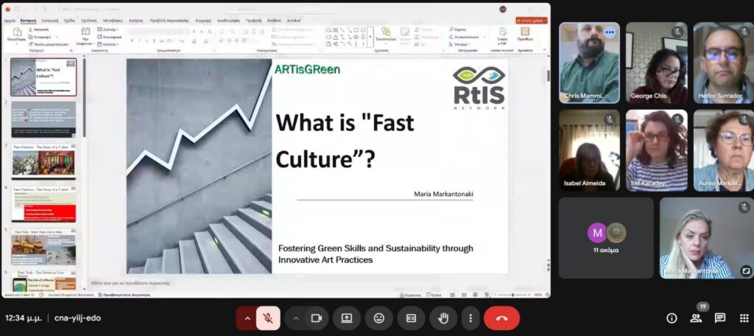This screenshot has height=336, width=754.
Task: Turn on closed captions
Action: point(411,318)
